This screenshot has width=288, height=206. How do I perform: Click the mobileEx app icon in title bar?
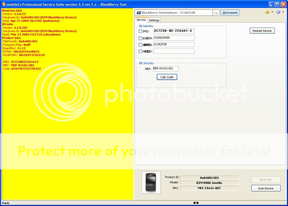(4, 4)
